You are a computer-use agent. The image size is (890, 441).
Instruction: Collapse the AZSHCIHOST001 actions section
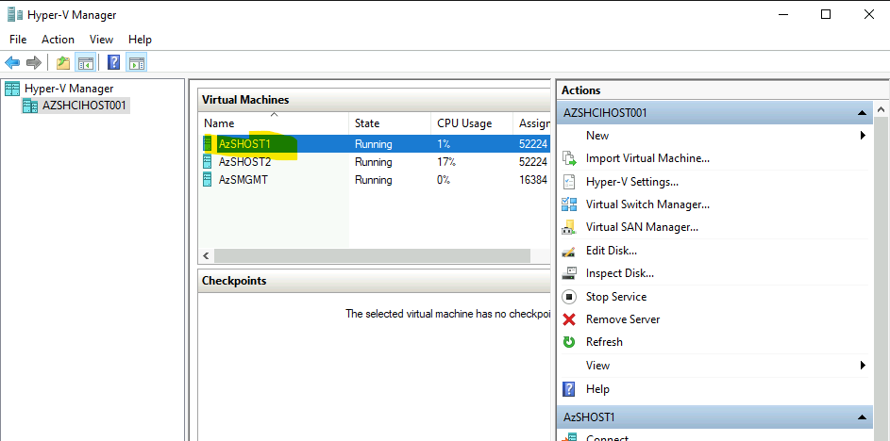click(862, 113)
